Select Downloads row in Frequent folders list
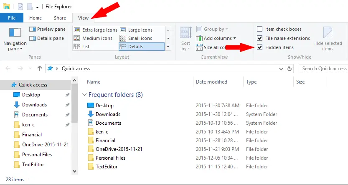 (182, 114)
